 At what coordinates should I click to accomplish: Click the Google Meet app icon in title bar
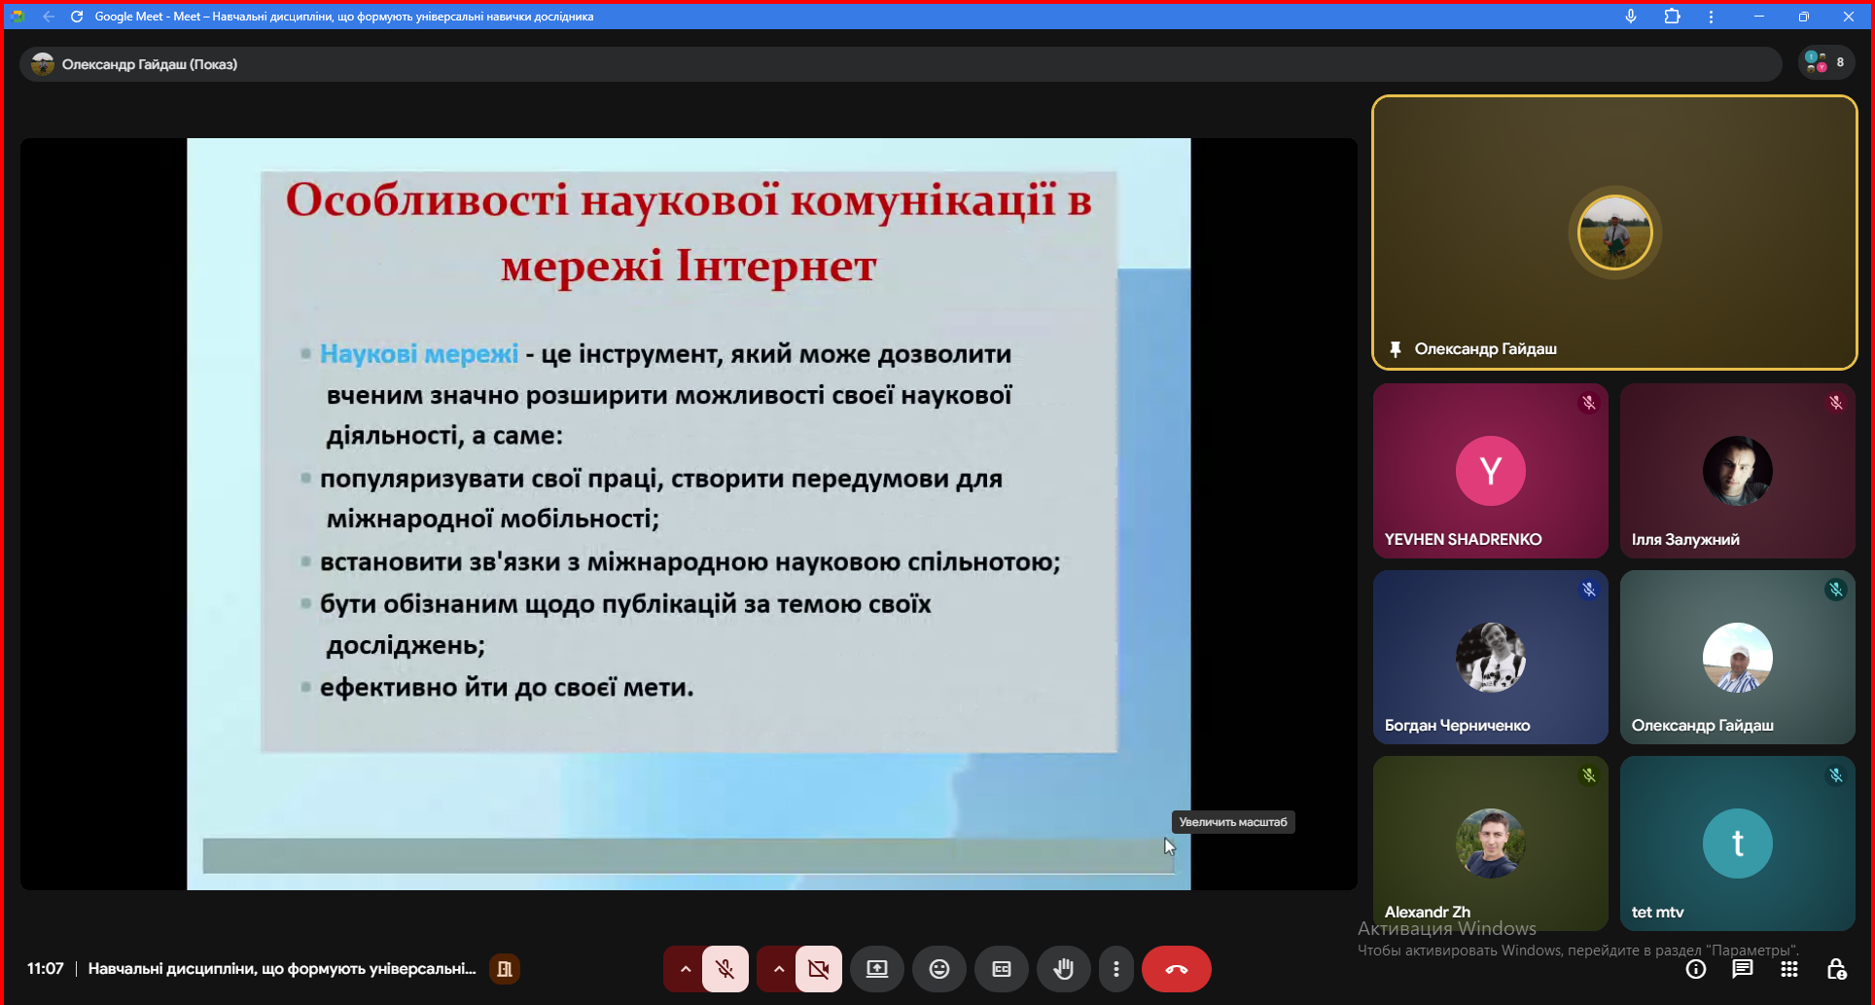coord(18,17)
